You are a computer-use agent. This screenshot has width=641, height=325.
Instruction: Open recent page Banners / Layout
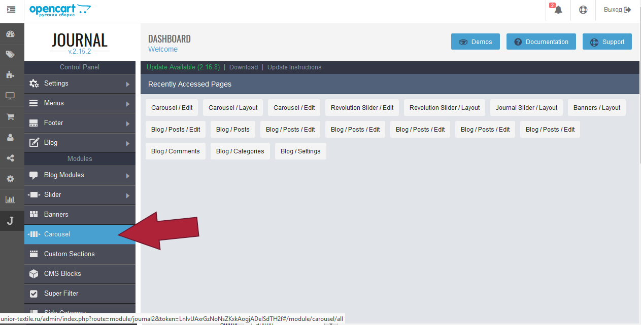pos(597,108)
